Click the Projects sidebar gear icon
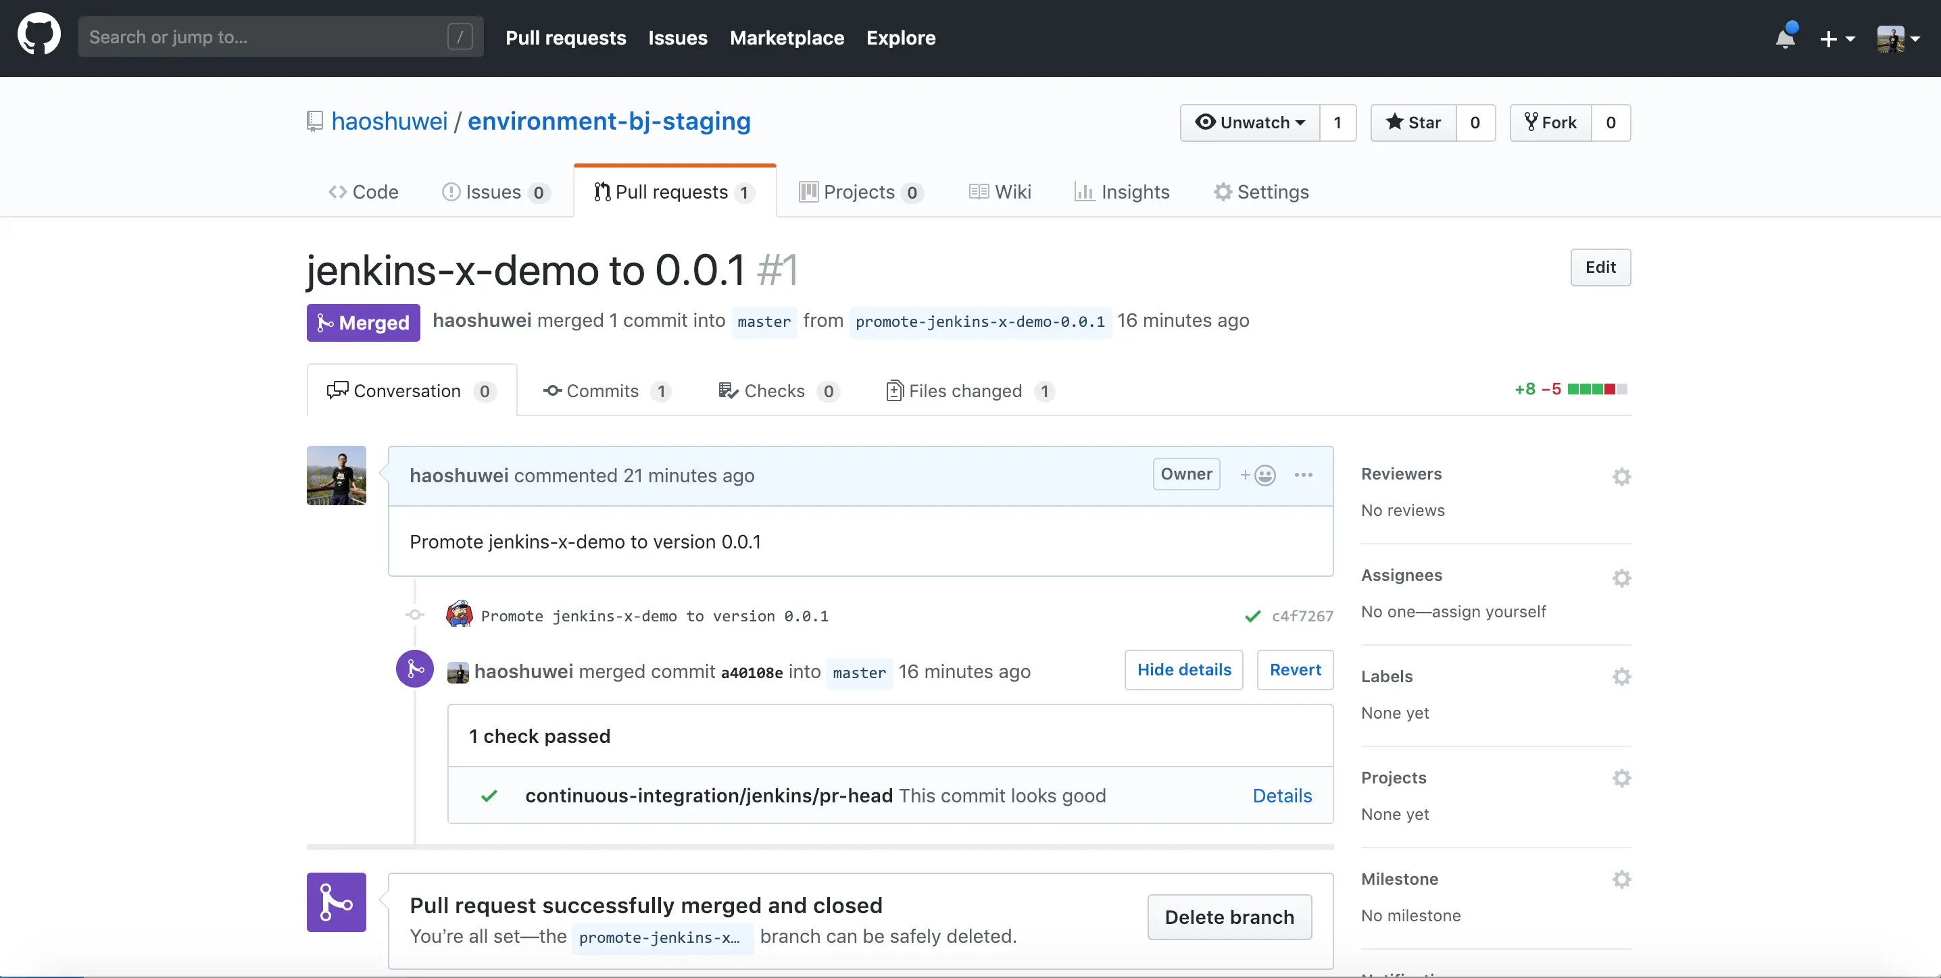The width and height of the screenshot is (1941, 978). [1621, 777]
